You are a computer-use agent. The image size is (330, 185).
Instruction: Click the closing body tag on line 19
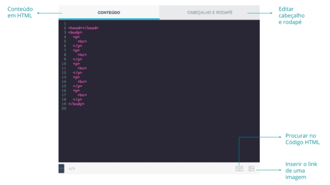coord(76,104)
